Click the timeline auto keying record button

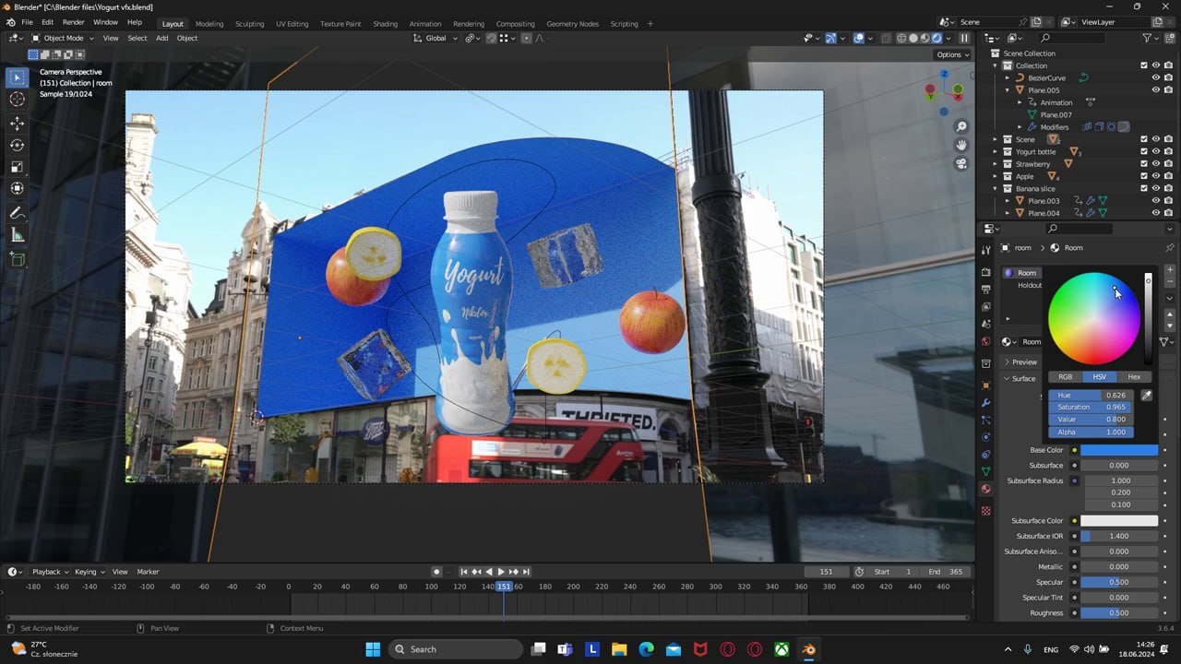pyautogui.click(x=436, y=572)
